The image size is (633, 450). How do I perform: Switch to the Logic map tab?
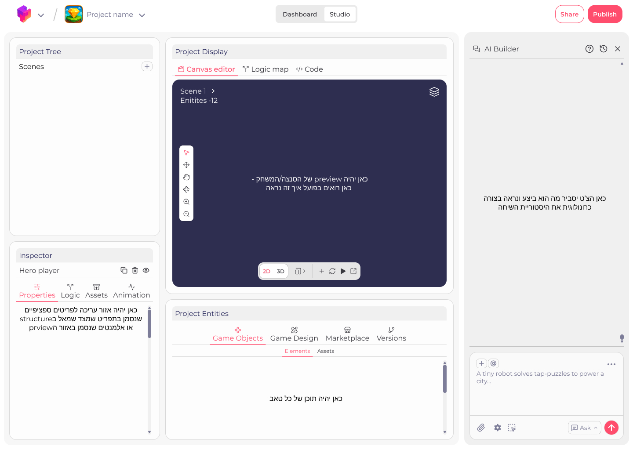(x=266, y=69)
